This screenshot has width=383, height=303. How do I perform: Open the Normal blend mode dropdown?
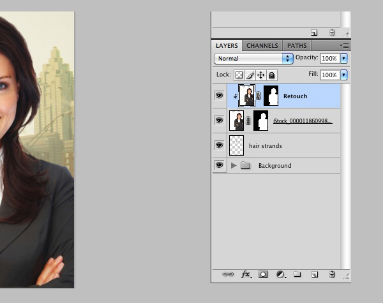coord(253,58)
